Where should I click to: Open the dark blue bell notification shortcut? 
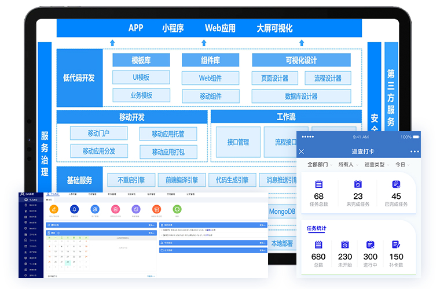tap(74, 209)
